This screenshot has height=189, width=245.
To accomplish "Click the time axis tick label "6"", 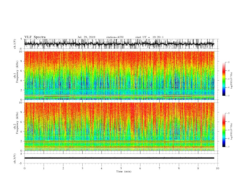I will (140, 168).
